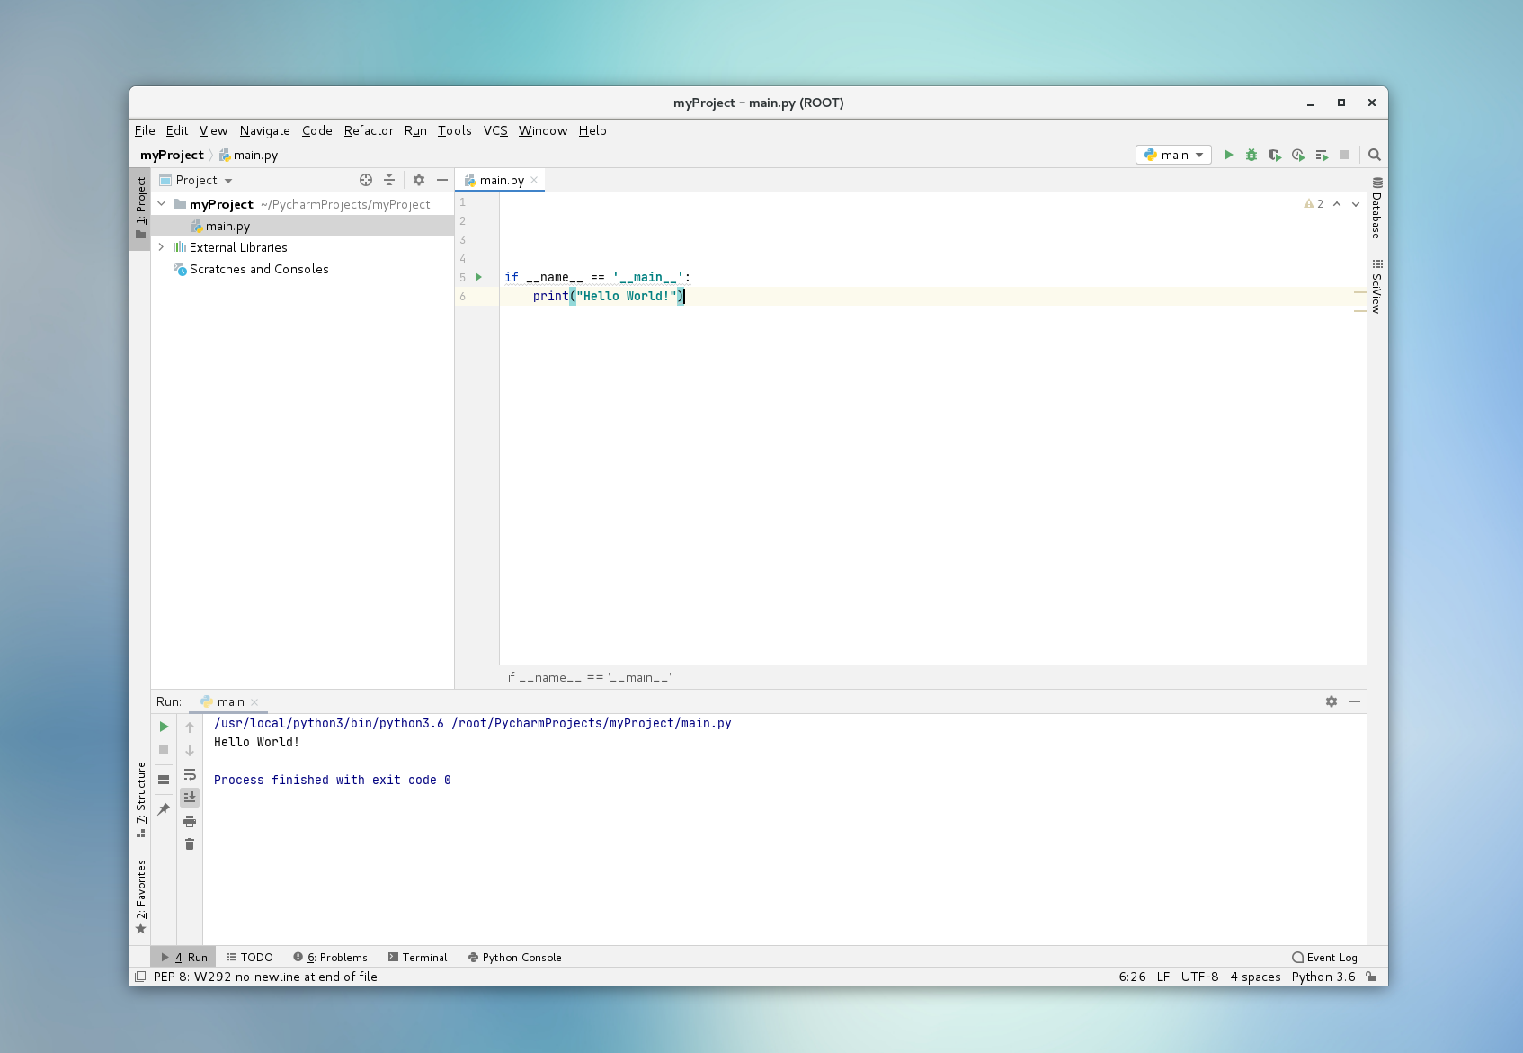Click the Search Everywhere magnifier icon
Viewport: 1523px width, 1053px height.
pos(1375,155)
